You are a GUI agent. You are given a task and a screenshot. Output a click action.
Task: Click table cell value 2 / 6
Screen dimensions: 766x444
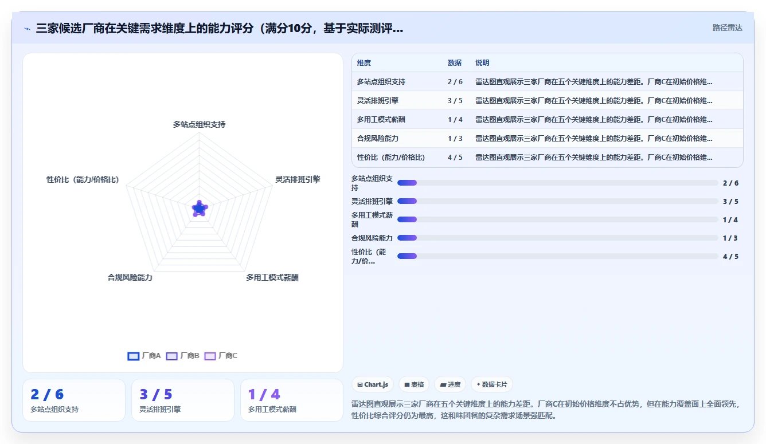455,82
